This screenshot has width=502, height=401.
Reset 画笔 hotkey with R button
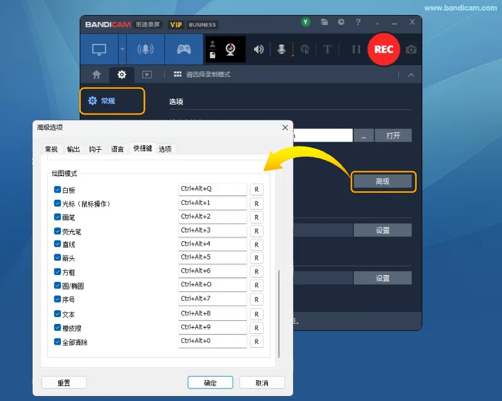[x=257, y=217]
